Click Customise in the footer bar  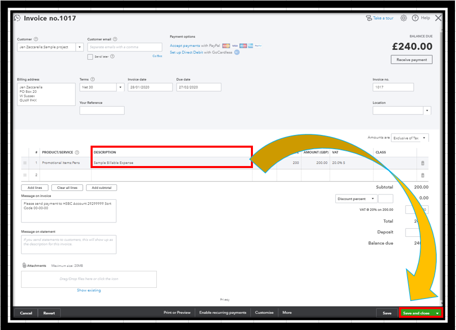tap(264, 313)
